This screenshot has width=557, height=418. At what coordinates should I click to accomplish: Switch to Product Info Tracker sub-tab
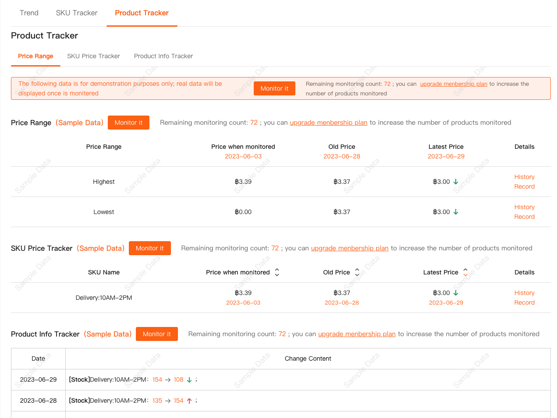pos(163,56)
